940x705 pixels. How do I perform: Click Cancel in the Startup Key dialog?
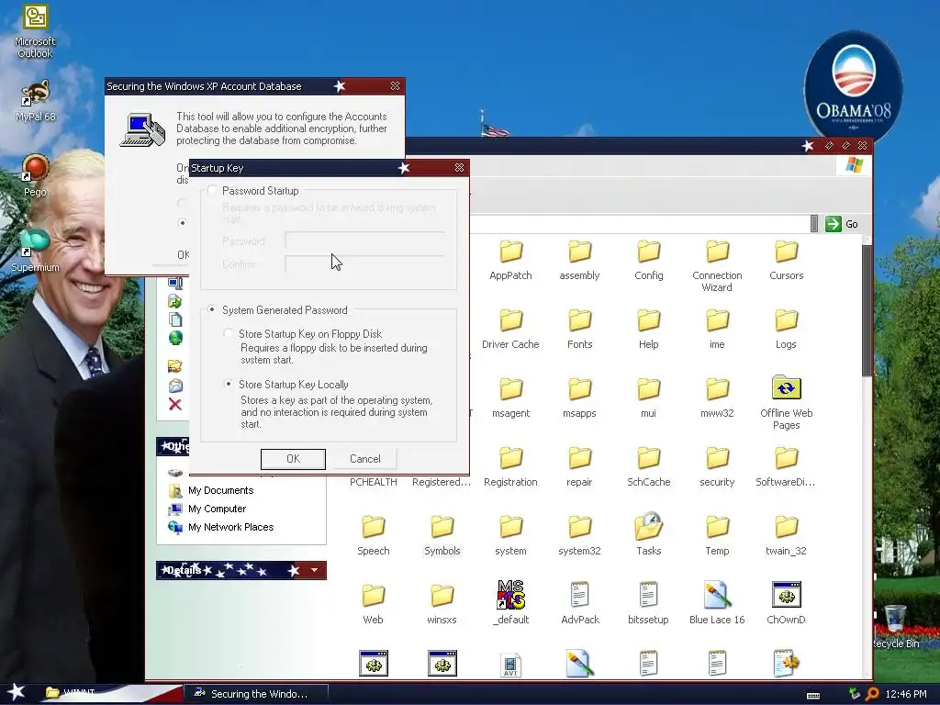click(x=365, y=459)
